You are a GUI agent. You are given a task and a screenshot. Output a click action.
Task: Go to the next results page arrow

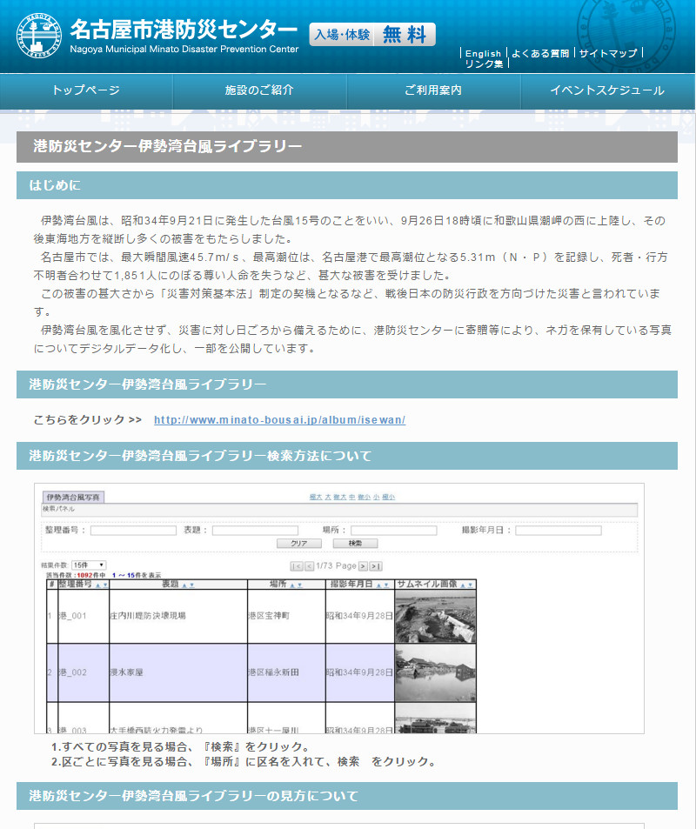pos(363,566)
